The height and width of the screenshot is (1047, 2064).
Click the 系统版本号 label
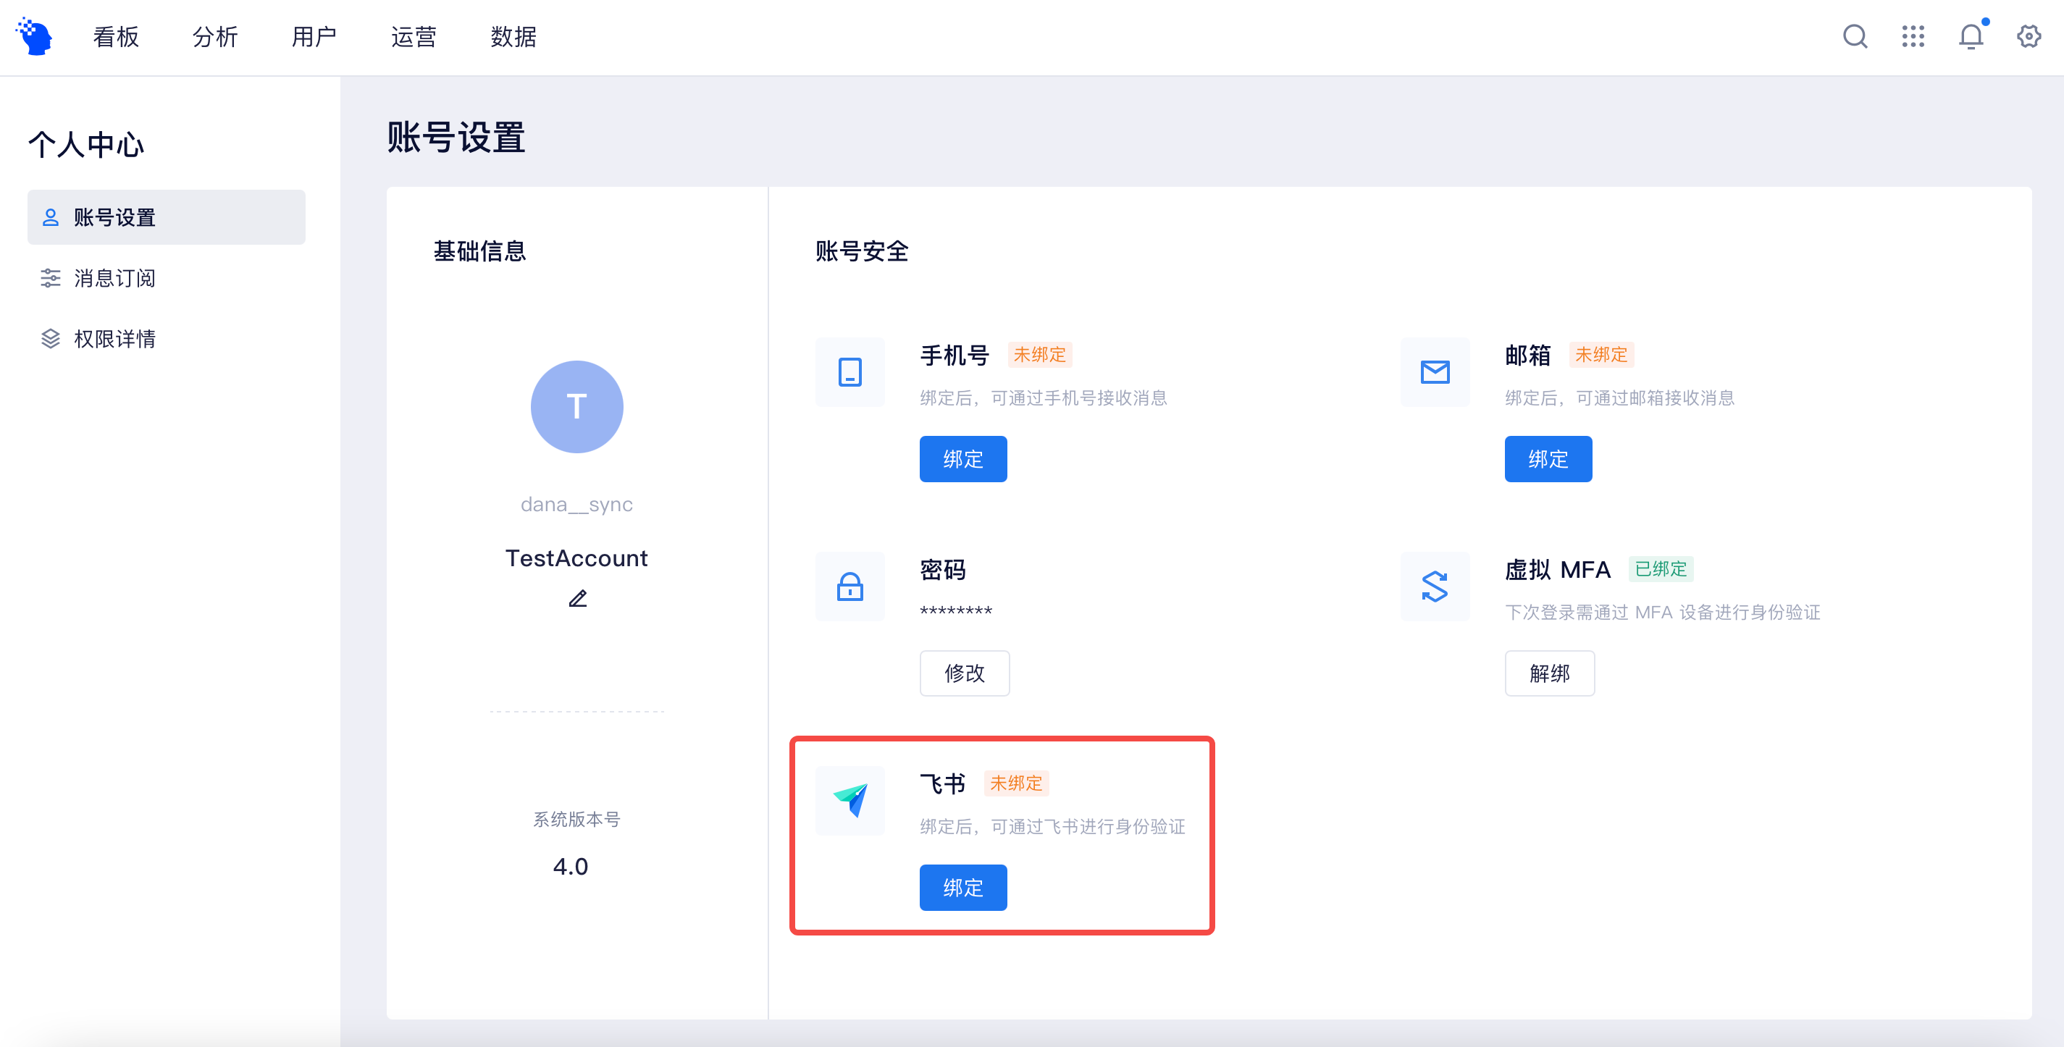point(577,820)
